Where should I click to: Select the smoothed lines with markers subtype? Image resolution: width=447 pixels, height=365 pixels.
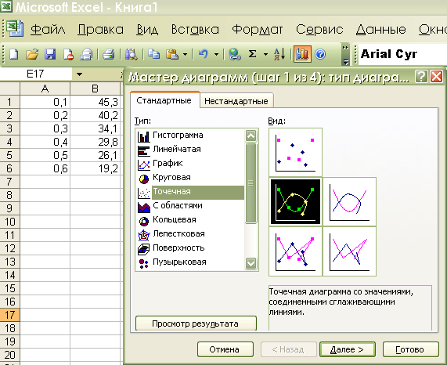coord(295,201)
